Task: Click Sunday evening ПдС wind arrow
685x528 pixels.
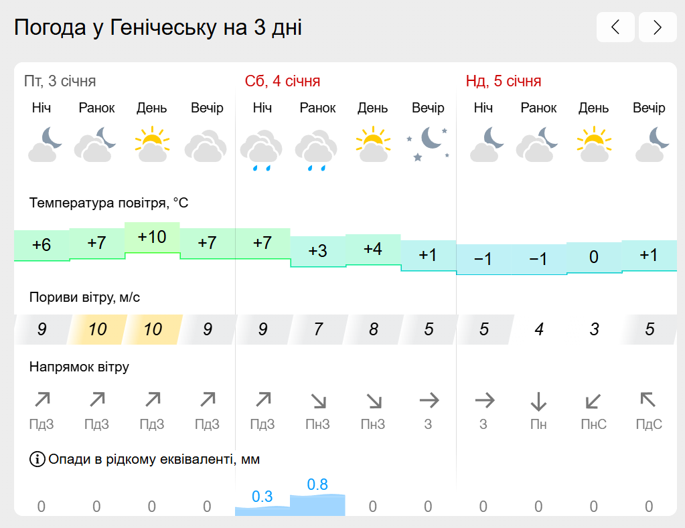Action: click(648, 400)
